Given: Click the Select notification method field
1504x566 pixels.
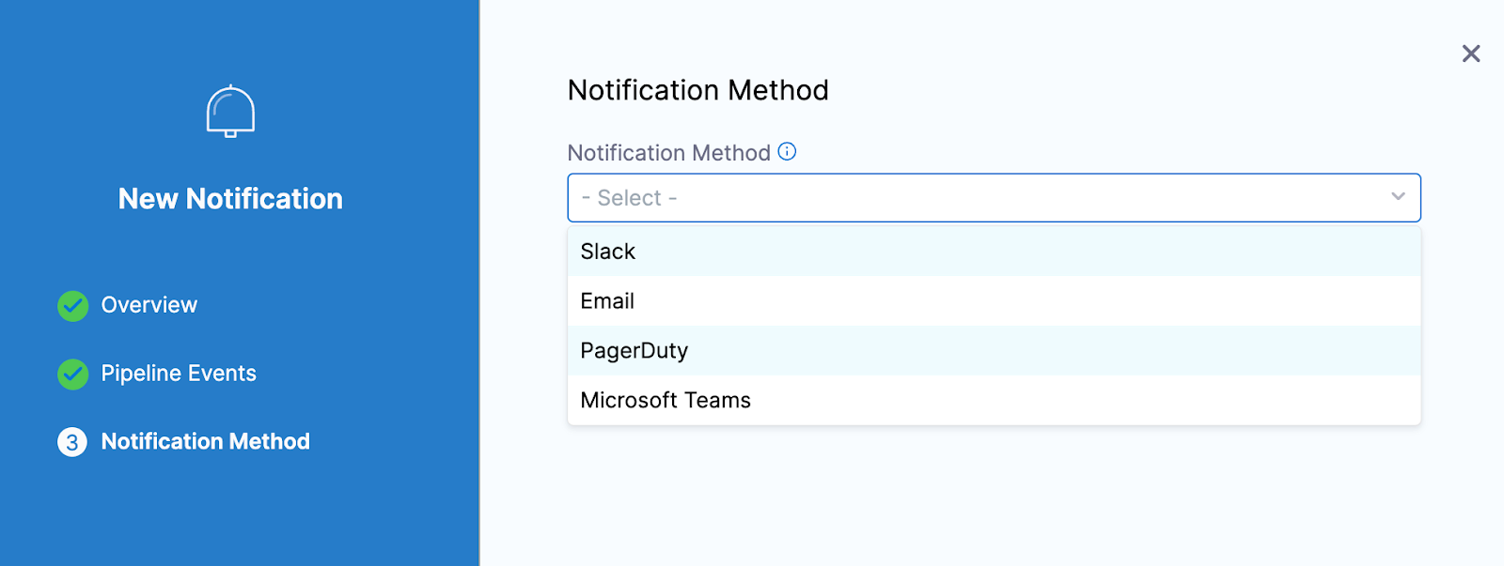Looking at the screenshot, I should (x=994, y=198).
